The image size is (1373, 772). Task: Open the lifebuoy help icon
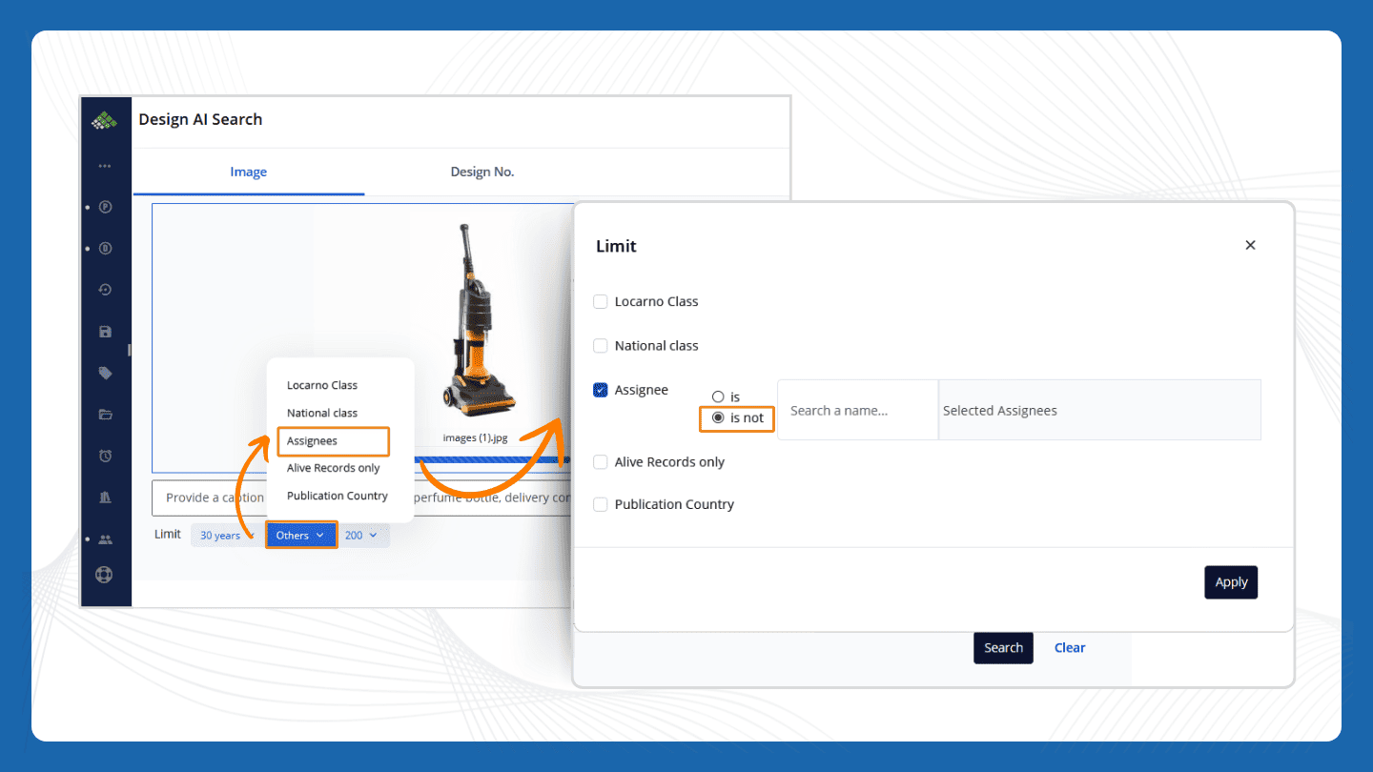pyautogui.click(x=105, y=575)
